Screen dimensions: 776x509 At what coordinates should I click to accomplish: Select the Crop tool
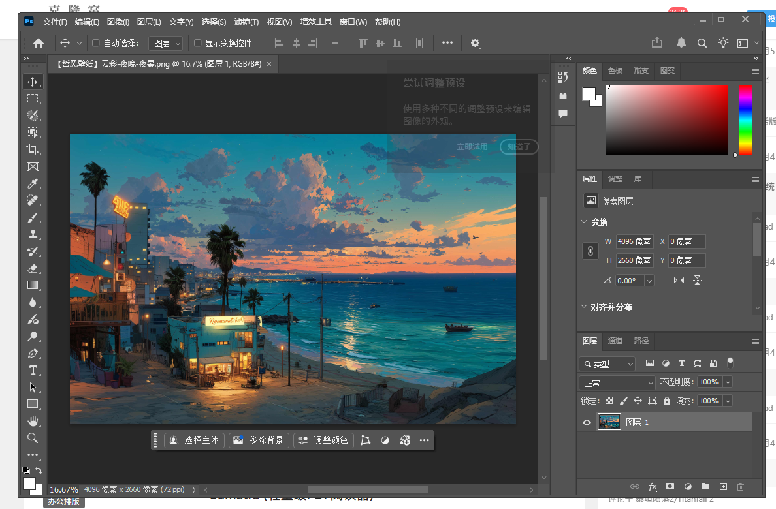coord(33,149)
